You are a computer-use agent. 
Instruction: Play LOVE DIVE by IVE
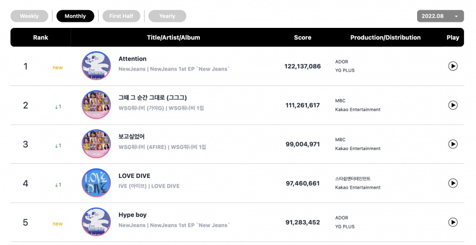tap(453, 183)
